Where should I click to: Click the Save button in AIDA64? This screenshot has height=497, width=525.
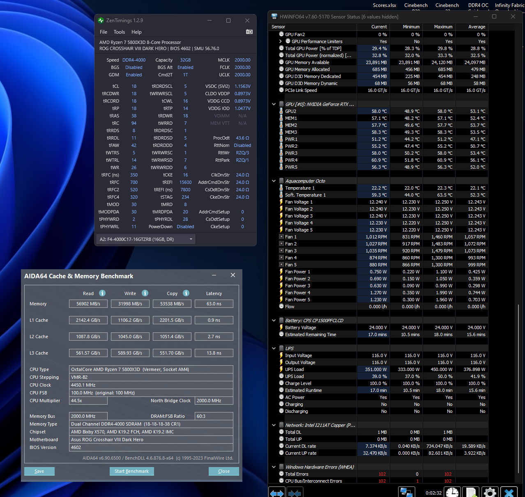[x=39, y=471]
